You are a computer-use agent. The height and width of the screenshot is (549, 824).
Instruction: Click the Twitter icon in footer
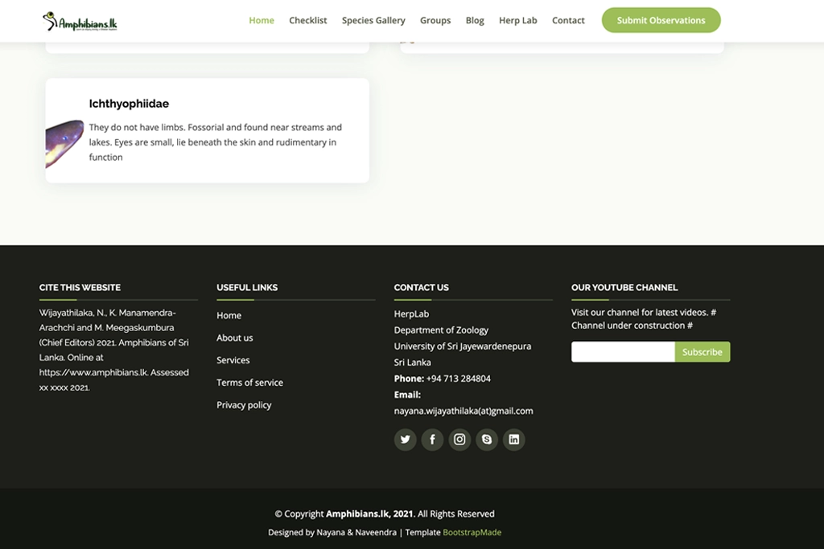click(x=405, y=440)
